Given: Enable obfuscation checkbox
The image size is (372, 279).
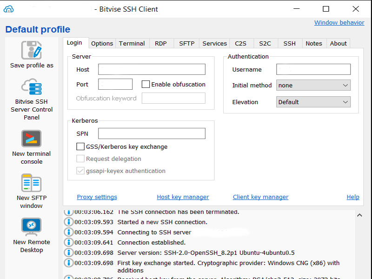Looking at the screenshot, I should click(146, 84).
